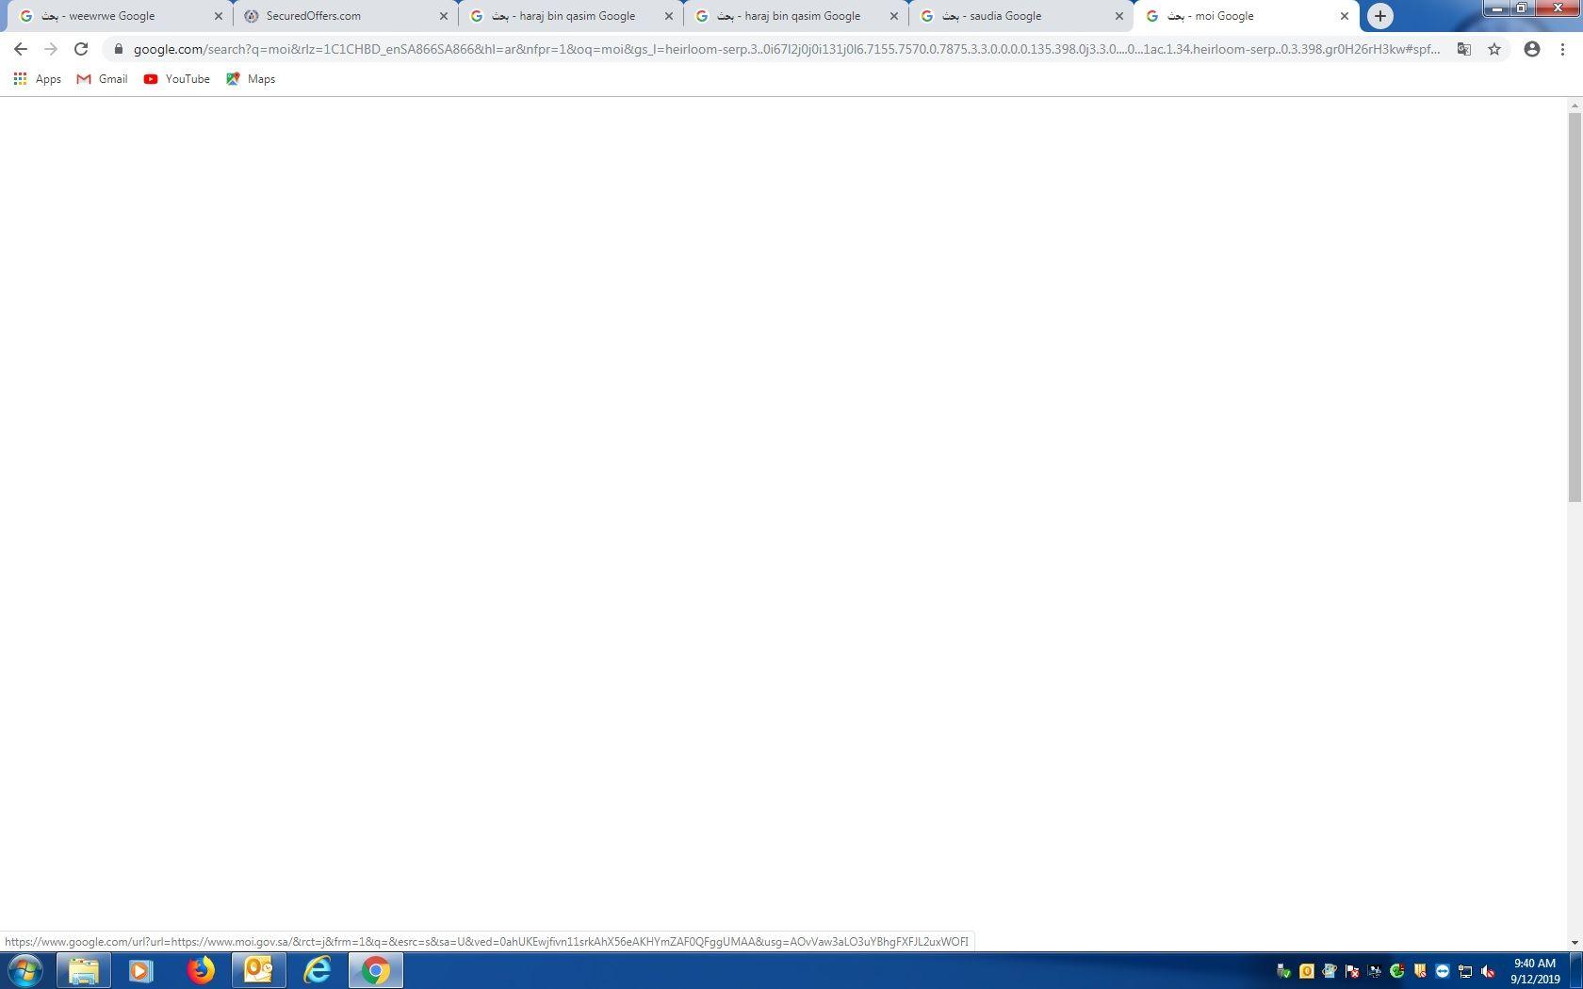Open the Apps bookmark shortcut
Viewport: 1583px width, 989px height.
(38, 79)
